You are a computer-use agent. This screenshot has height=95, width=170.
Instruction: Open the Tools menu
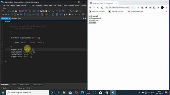point(65,5)
